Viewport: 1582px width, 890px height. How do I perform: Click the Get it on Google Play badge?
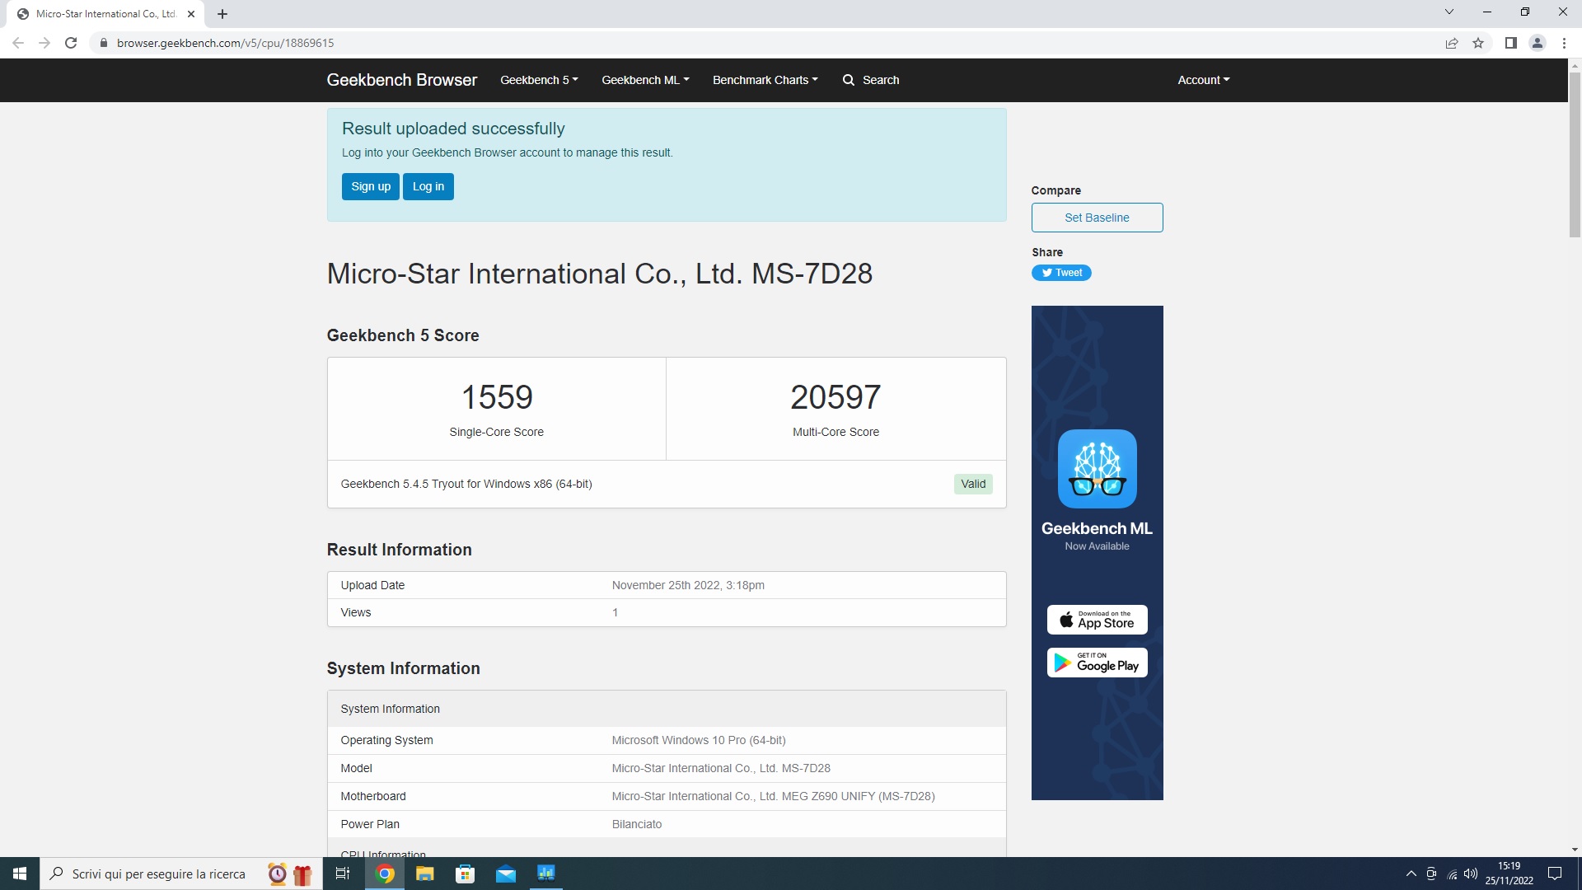coord(1097,663)
